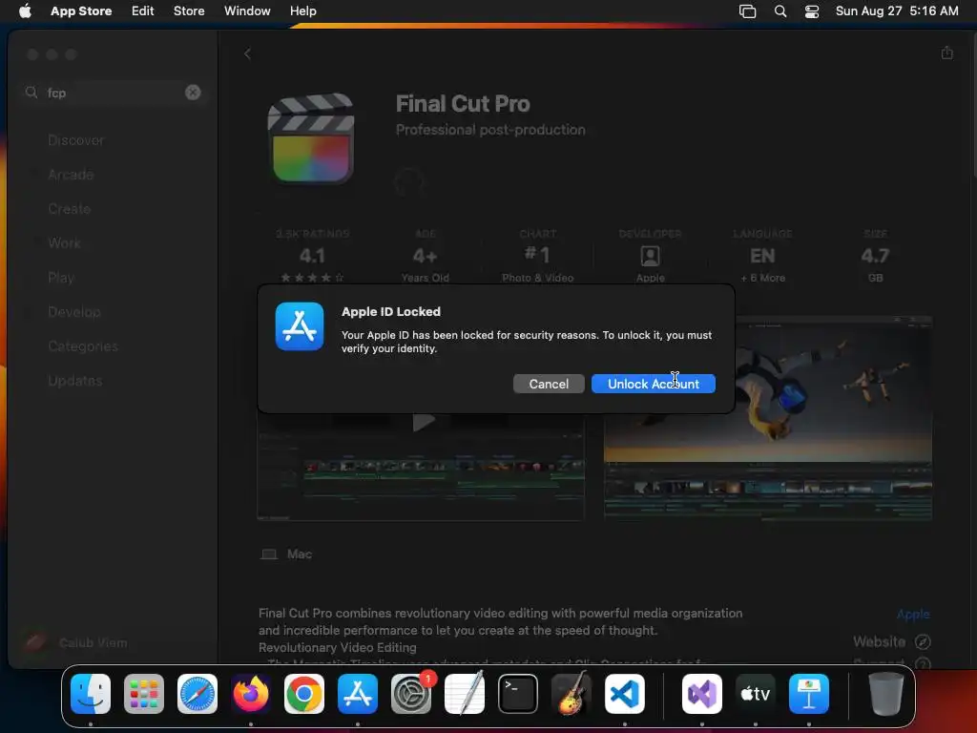Screen dimensions: 977x733
Task: Click the EN language info
Action: pyautogui.click(x=762, y=256)
